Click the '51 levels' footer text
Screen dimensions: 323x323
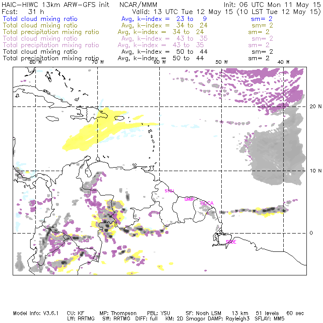(268, 313)
